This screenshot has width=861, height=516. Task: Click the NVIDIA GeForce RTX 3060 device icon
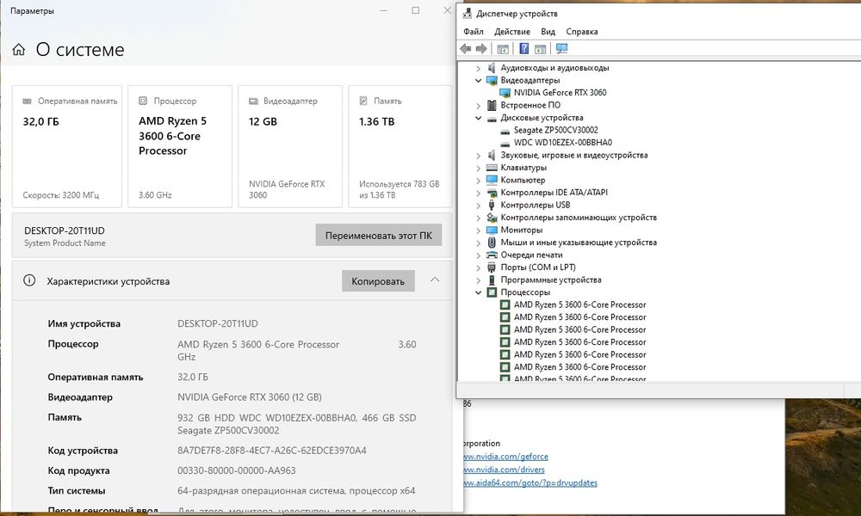pos(505,93)
